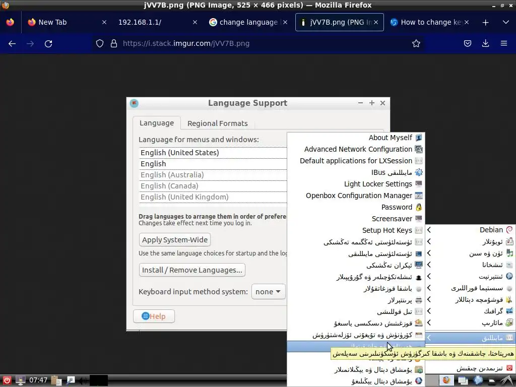
Task: Go back with the back arrow
Action: click(12, 43)
